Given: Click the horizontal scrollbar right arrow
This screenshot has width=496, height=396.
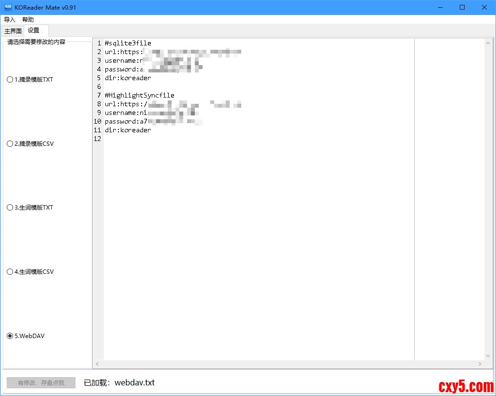Looking at the screenshot, I should click(x=480, y=364).
